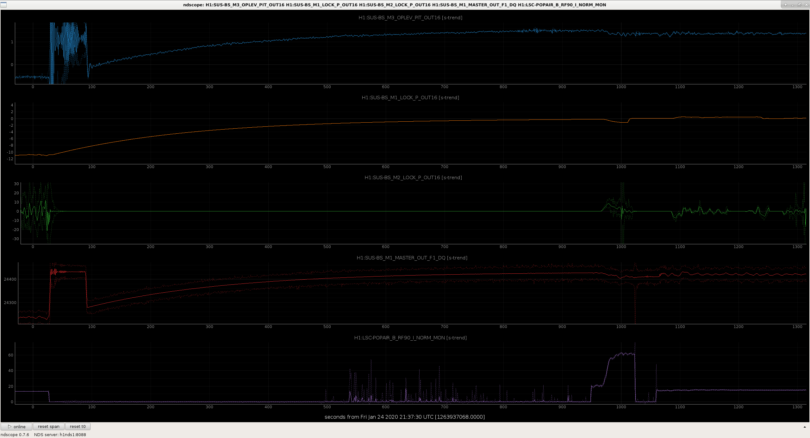This screenshot has height=438, width=810.
Task: Select the H1:SUS-BS_M1_MASTER_OUT_F1_DQ plot title
Action: (412, 258)
